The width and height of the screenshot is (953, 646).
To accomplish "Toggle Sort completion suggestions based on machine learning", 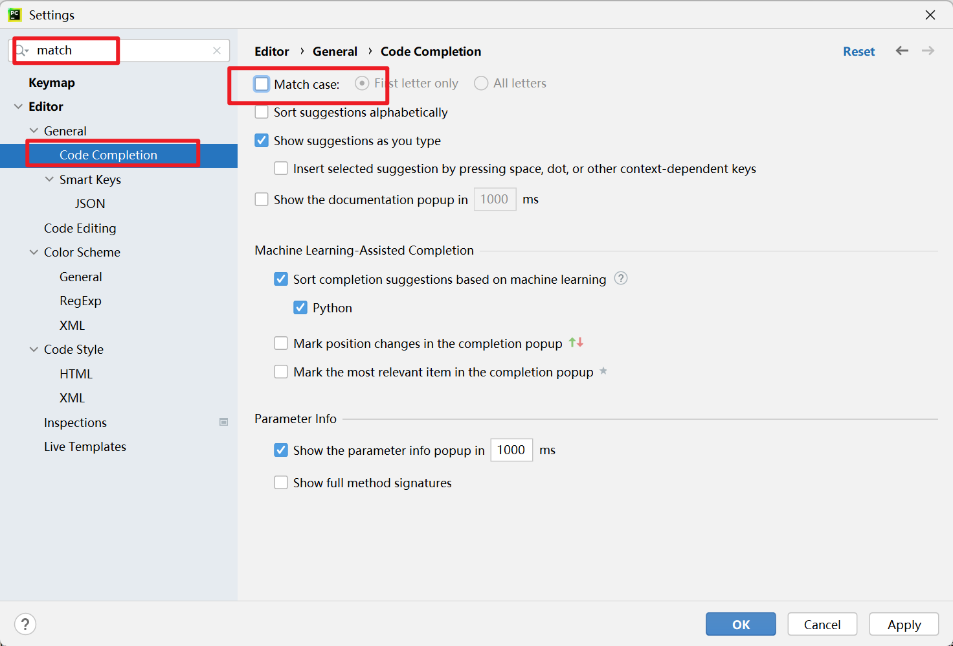I will [x=281, y=279].
